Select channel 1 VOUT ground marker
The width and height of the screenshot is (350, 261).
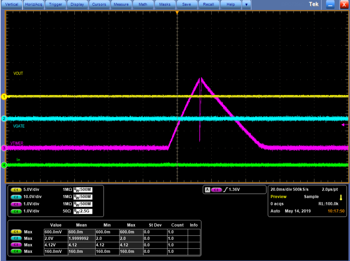(4, 97)
